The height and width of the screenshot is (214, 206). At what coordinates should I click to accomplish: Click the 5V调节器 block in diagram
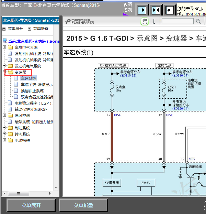coord(112,183)
